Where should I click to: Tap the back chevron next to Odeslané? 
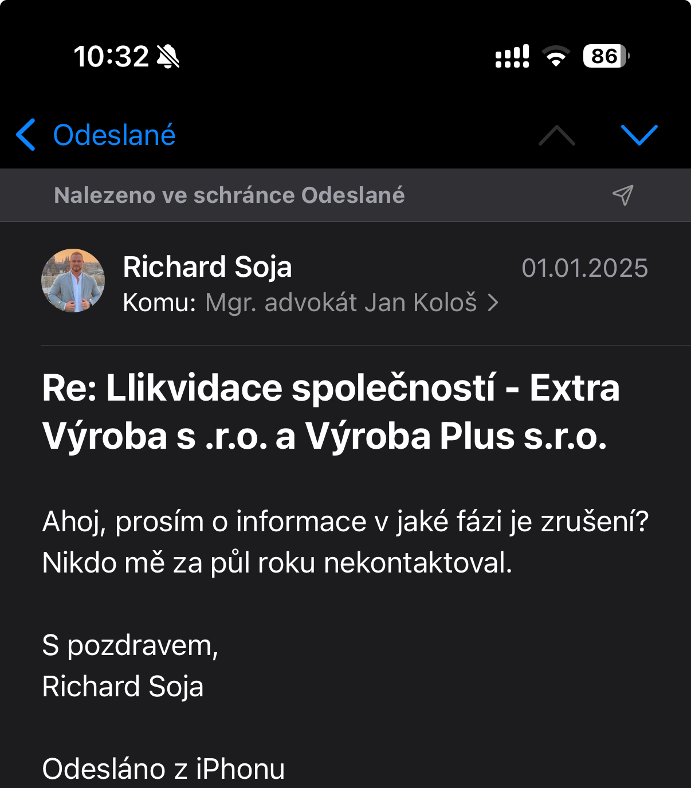25,135
